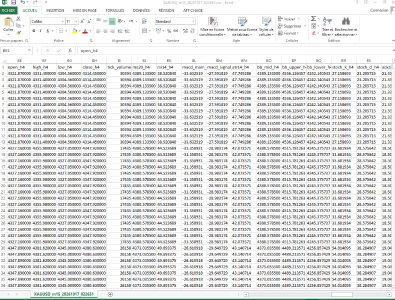Toggle align middle
The height and width of the screenshot is (300, 395).
tap(105, 21)
